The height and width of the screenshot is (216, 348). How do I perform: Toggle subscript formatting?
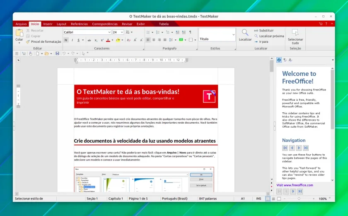point(96,40)
